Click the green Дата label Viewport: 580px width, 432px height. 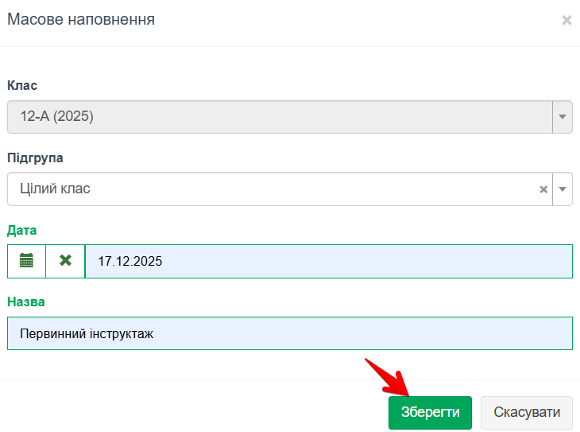pyautogui.click(x=22, y=230)
